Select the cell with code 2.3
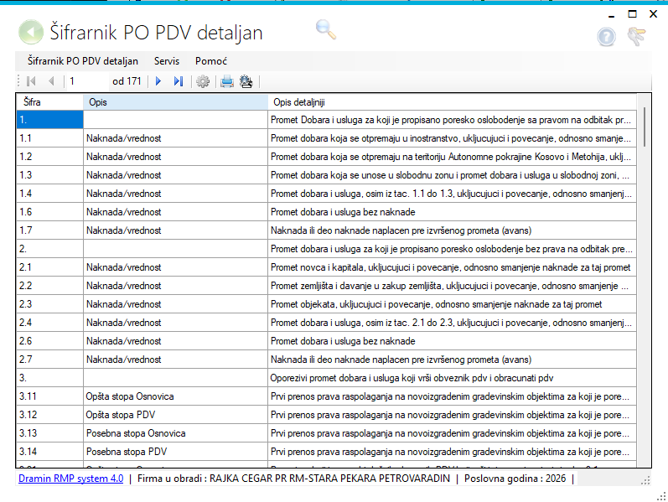This screenshot has height=502, width=668. pyautogui.click(x=49, y=304)
